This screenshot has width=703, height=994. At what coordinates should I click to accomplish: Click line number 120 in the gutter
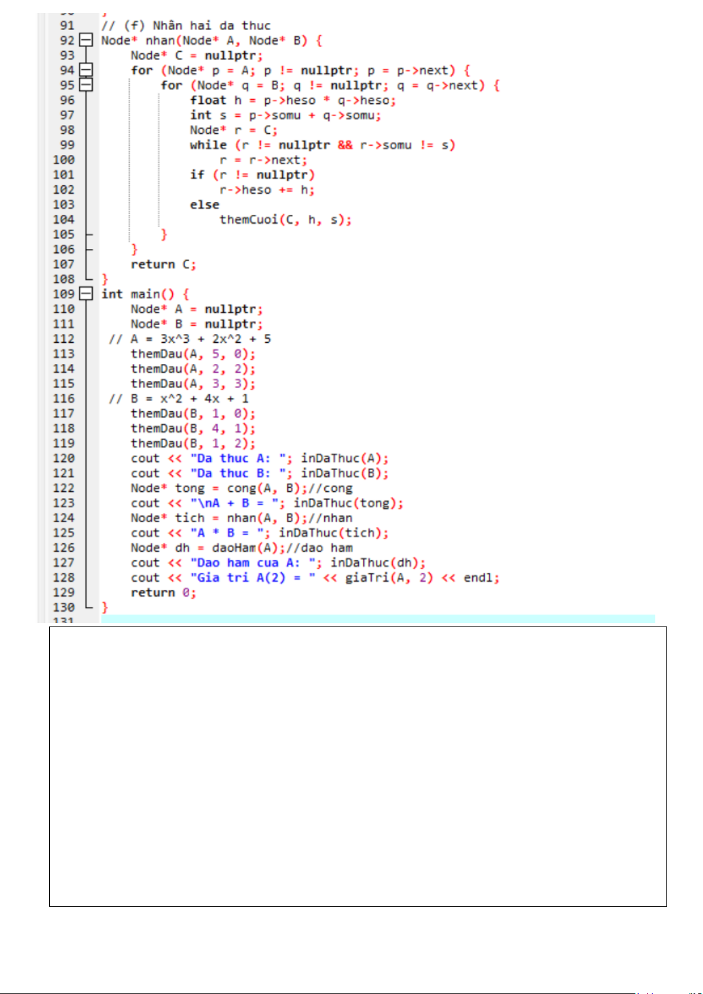pyautogui.click(x=64, y=458)
